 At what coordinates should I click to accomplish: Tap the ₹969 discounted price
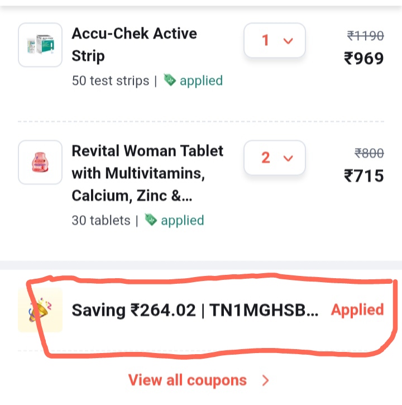click(363, 58)
